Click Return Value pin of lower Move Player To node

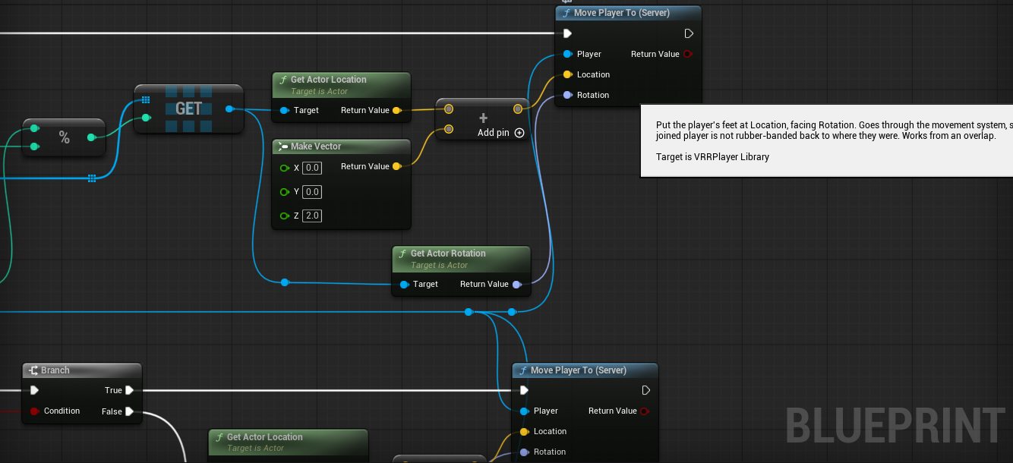pyautogui.click(x=645, y=411)
